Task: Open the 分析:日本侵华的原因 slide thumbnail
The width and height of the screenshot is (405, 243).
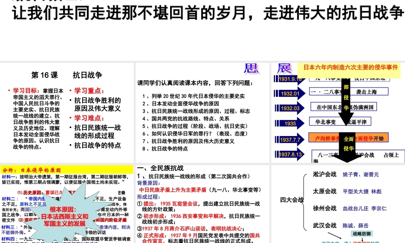Action: pos(67,204)
